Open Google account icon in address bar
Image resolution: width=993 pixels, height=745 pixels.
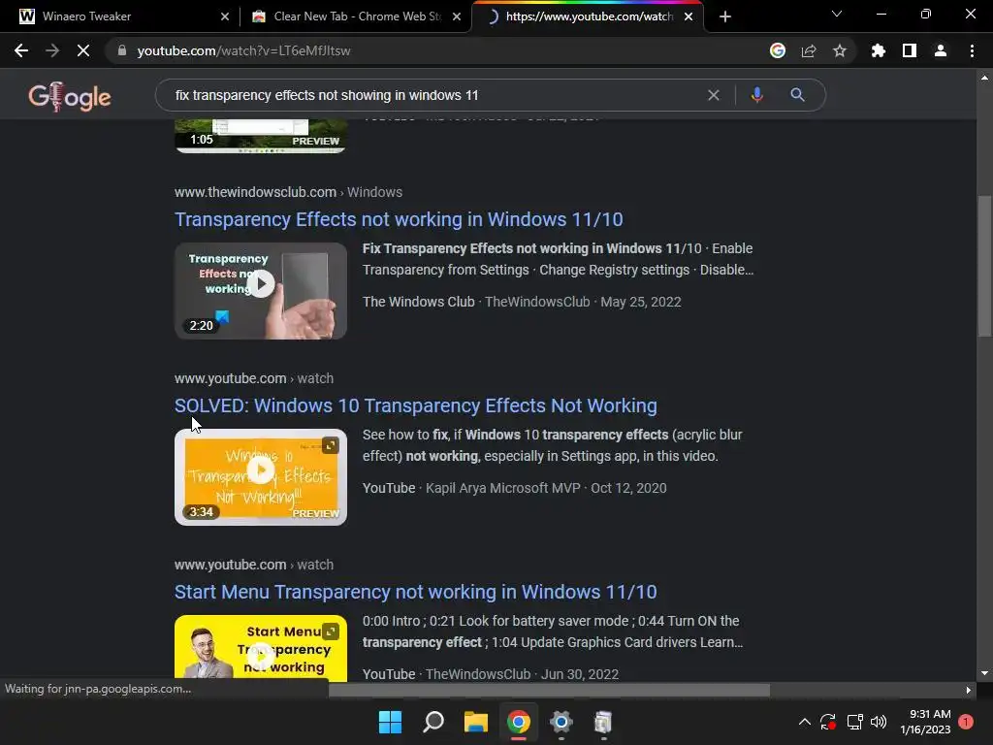pyautogui.click(x=777, y=50)
